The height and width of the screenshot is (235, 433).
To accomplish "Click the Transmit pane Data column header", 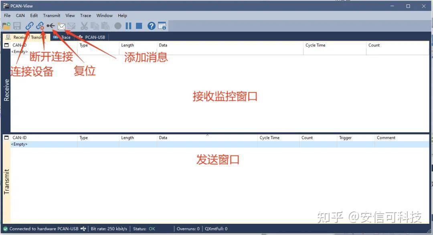I will point(207,138).
